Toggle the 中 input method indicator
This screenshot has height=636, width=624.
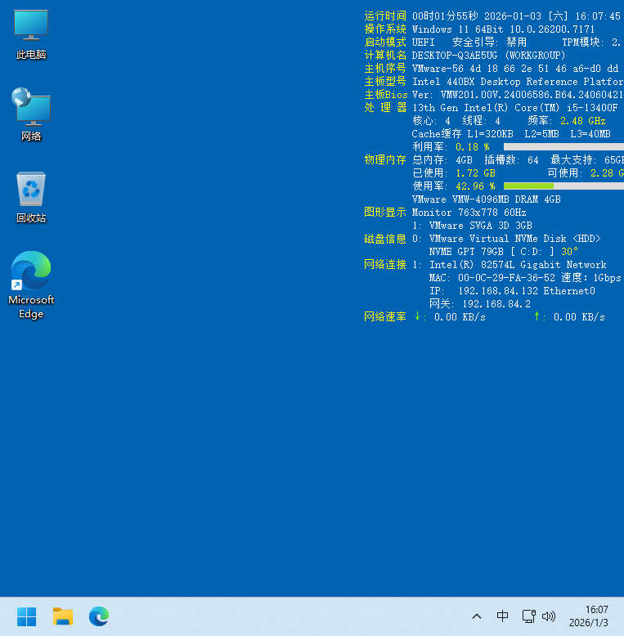[x=503, y=616]
